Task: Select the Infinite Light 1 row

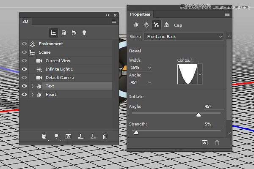Action: click(x=66, y=69)
